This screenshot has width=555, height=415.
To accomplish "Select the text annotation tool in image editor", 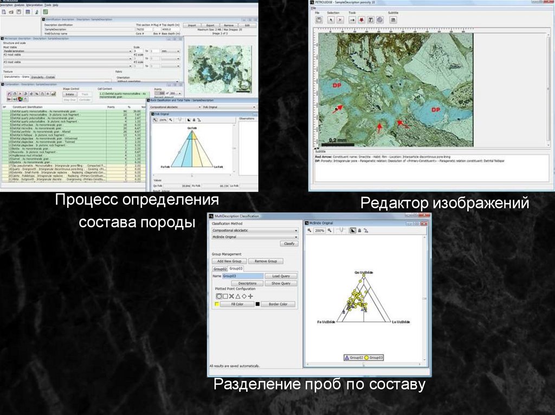I will [x=371, y=20].
